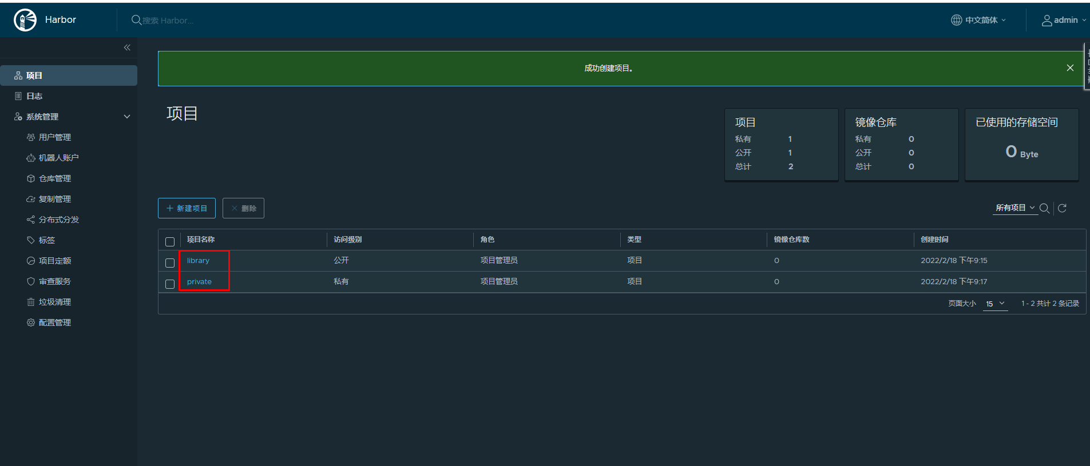Viewport: 1090px width, 466px height.
Task: Collapse the 系统管理 menu section
Action: (x=127, y=117)
